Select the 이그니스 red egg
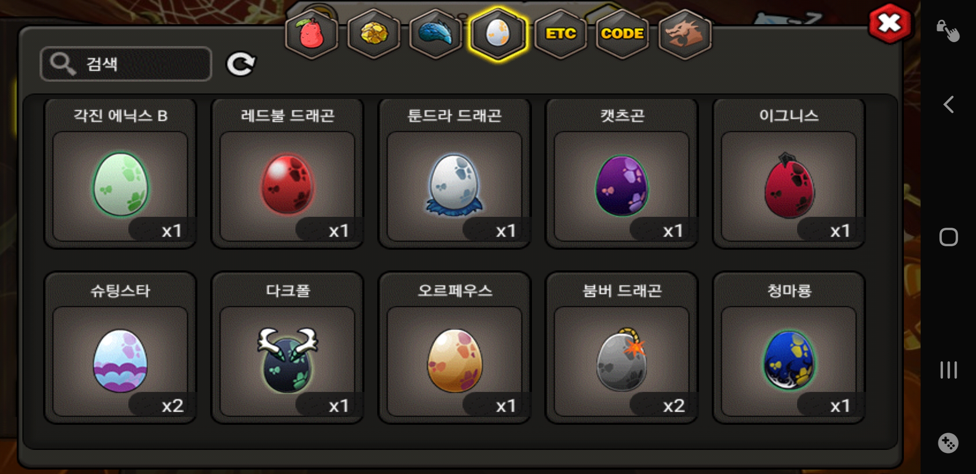 point(789,174)
